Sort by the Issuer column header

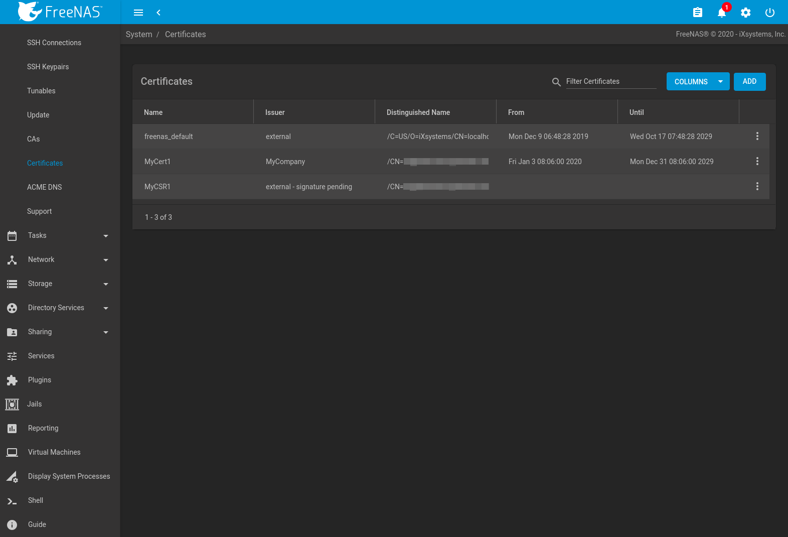tap(275, 112)
